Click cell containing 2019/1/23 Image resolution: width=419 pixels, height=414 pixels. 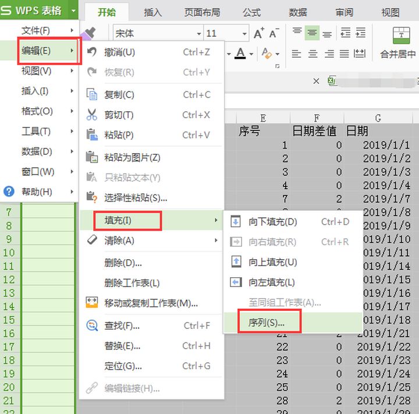pos(378,360)
